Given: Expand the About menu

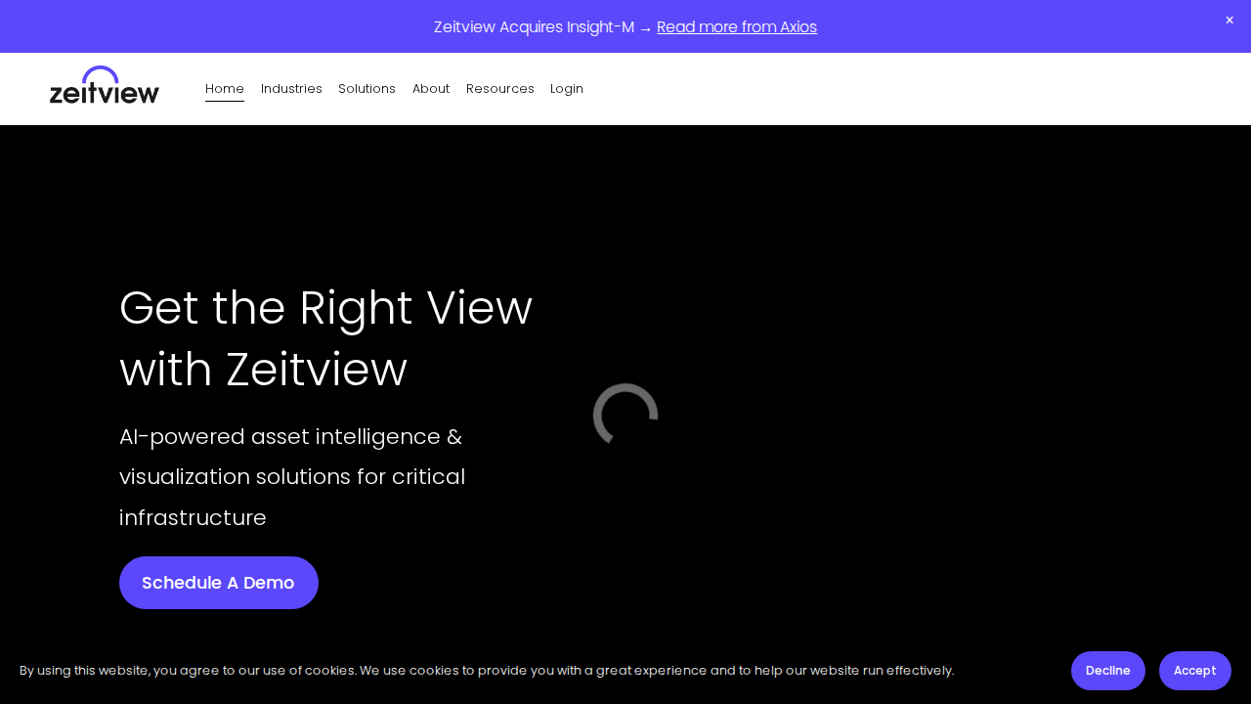Looking at the screenshot, I should tap(431, 89).
